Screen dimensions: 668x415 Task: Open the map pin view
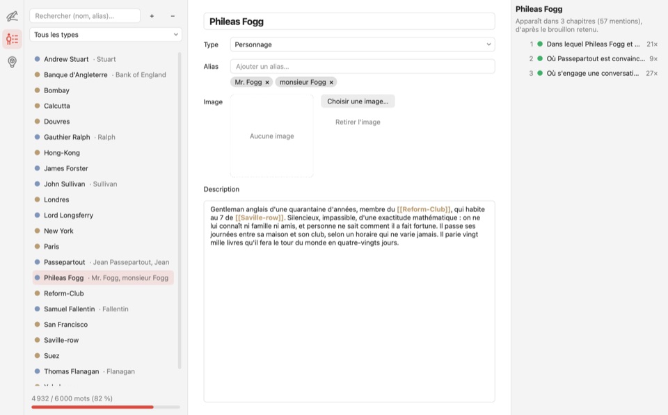click(x=12, y=62)
